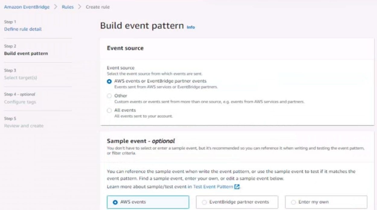The height and width of the screenshot is (210, 377).
Task: Select the Enter my own sample option
Action: 326,202
